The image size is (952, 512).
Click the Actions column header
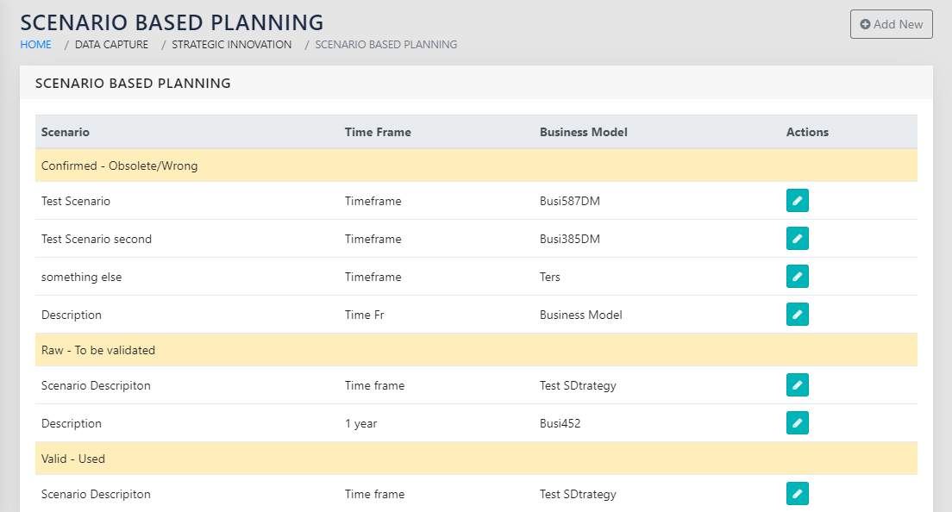coord(807,132)
